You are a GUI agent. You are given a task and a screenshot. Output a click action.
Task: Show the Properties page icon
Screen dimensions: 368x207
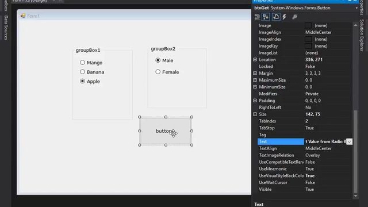point(276,17)
